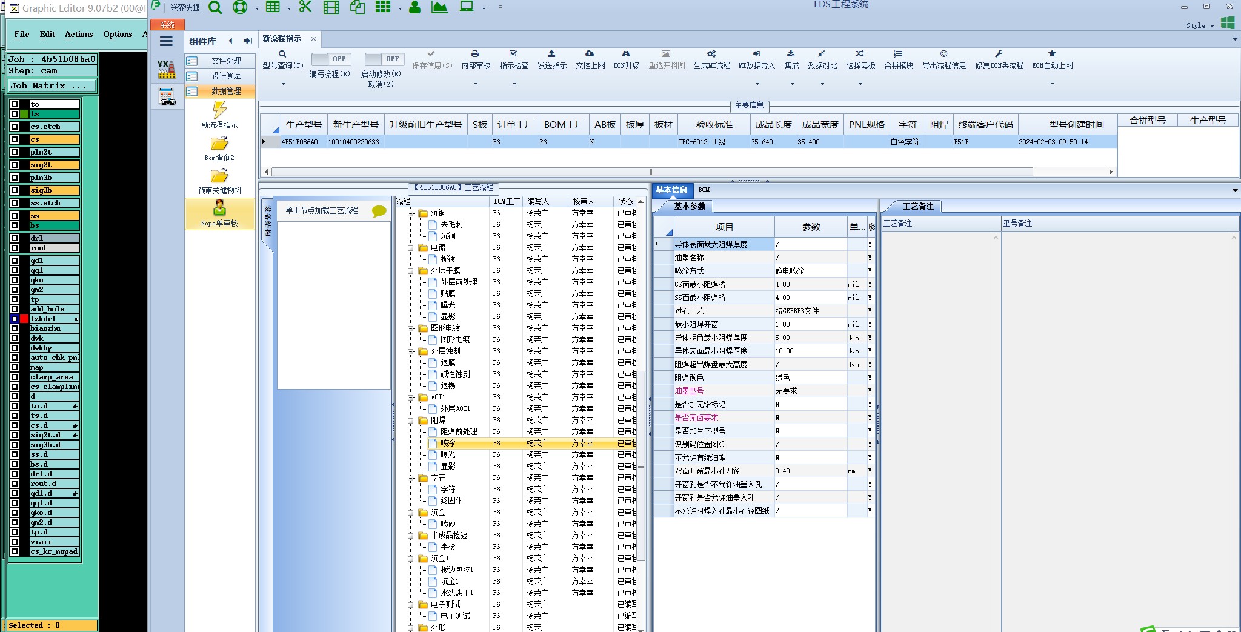Click the green scissors icon
Screen dimensions: 1241x632
pyautogui.click(x=305, y=7)
